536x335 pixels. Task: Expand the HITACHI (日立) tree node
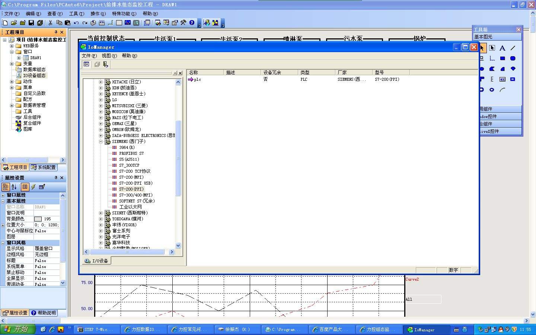click(100, 82)
